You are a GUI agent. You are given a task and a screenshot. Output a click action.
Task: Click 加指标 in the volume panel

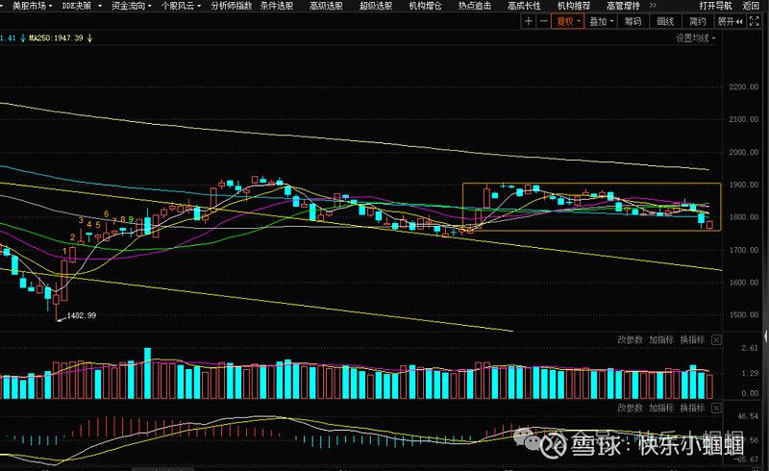pos(661,339)
